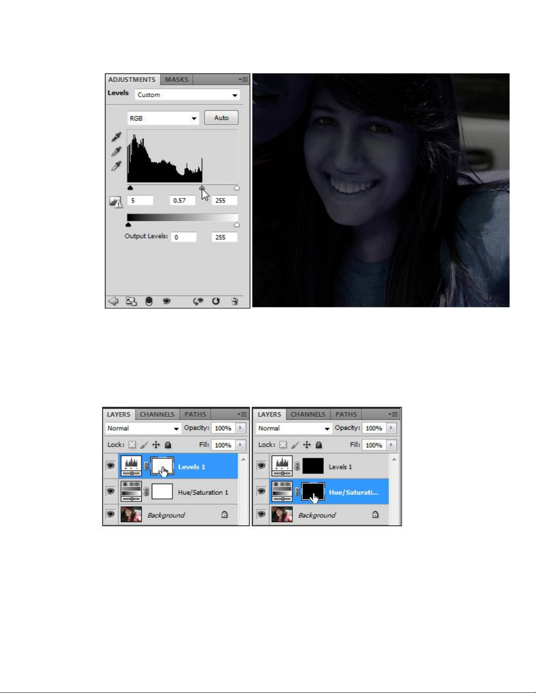536x693 pixels.
Task: Select the gray point eyedropper
Action: (116, 152)
